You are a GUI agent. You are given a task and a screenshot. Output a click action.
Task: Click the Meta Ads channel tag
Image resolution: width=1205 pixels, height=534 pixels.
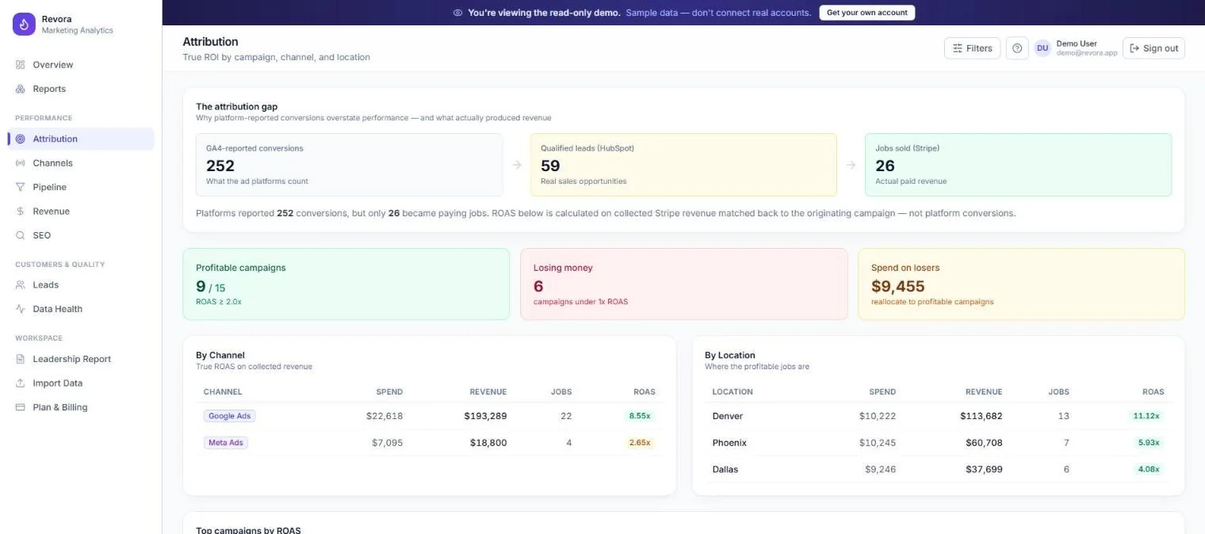pos(226,443)
